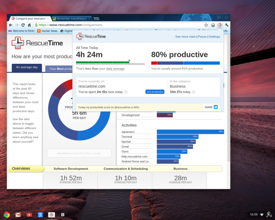Open Chrome from the shelf
Screen dimensions: 275x220
tap(7, 215)
